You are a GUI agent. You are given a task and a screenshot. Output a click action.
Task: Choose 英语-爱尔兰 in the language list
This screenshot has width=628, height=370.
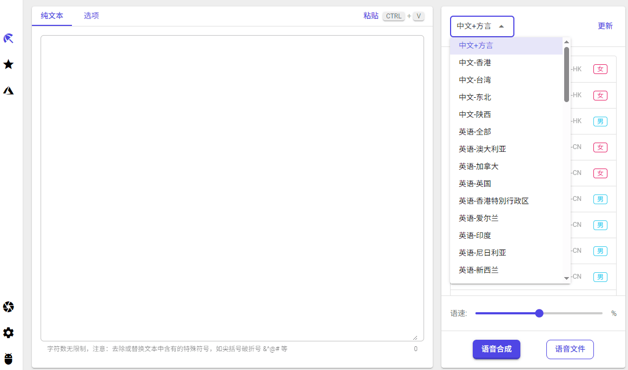click(x=506, y=218)
